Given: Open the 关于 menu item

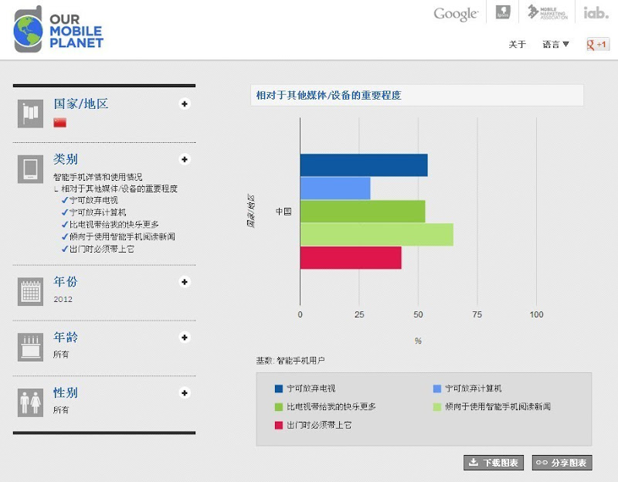Looking at the screenshot, I should click(x=517, y=45).
